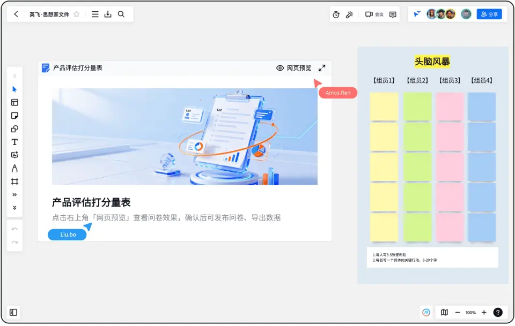Click the 【组员3】 column label
Screen dimensions: 515x326
pos(450,80)
